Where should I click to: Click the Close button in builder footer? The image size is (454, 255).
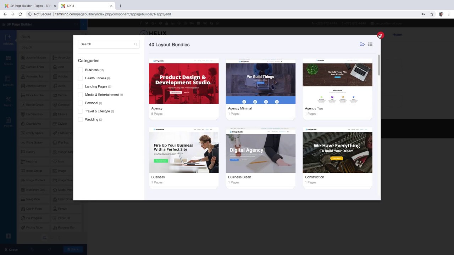click(11, 250)
